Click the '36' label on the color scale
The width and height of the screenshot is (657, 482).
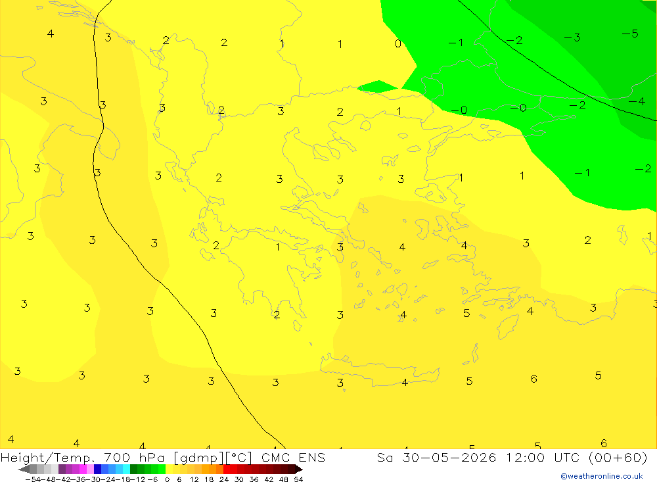pos(254,479)
